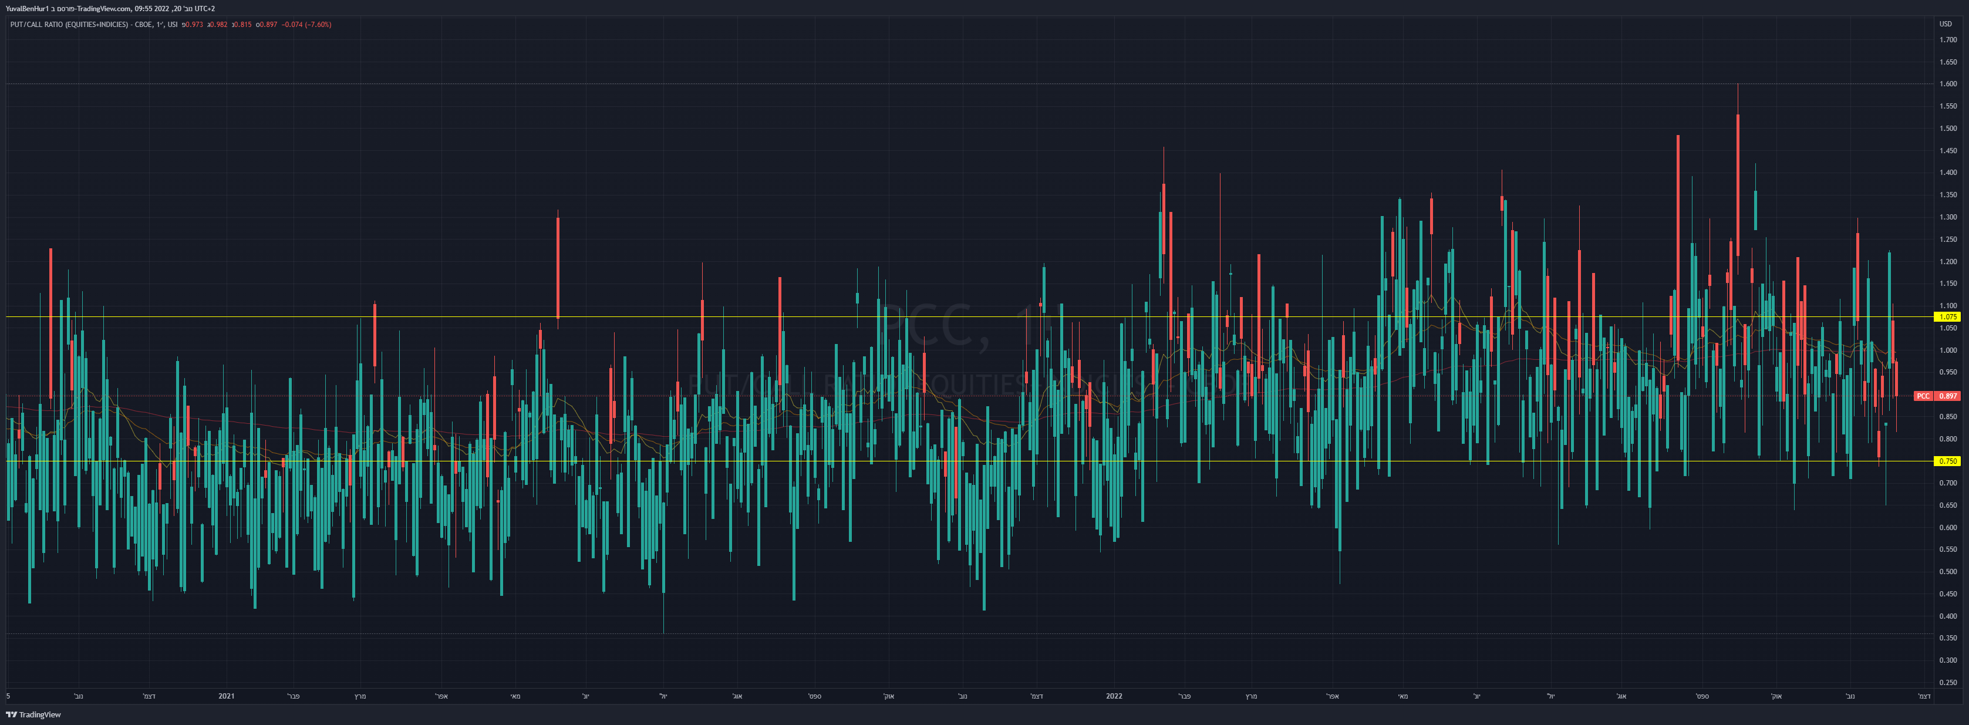
Task: Click the percentage change value −0.074 (−7.60%)
Action: tap(306, 25)
